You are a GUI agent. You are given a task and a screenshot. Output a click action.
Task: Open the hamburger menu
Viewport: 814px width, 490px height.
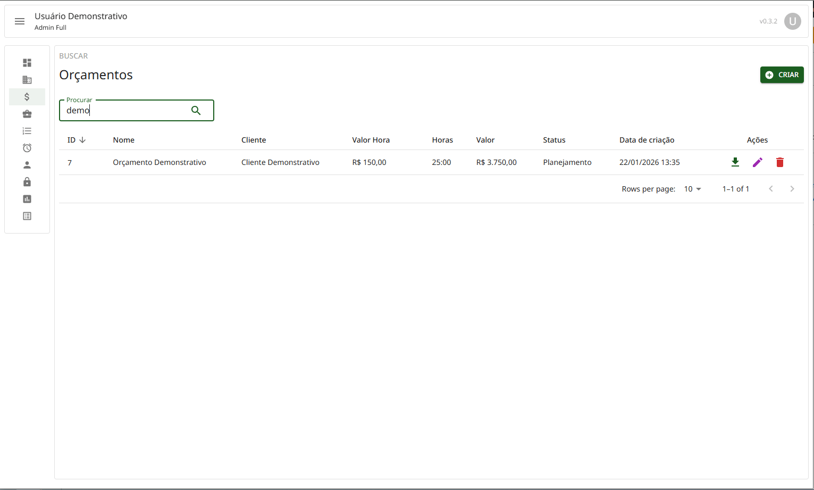[x=20, y=21]
